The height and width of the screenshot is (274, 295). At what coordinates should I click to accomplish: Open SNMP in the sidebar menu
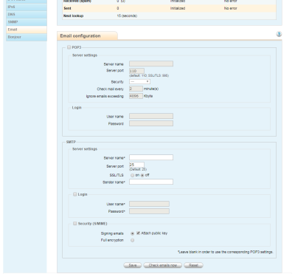(x=27, y=22)
